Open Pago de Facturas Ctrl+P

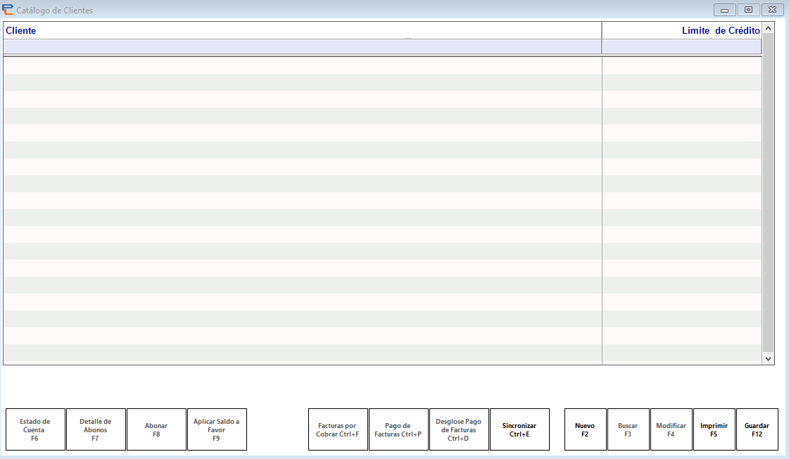pos(398,429)
